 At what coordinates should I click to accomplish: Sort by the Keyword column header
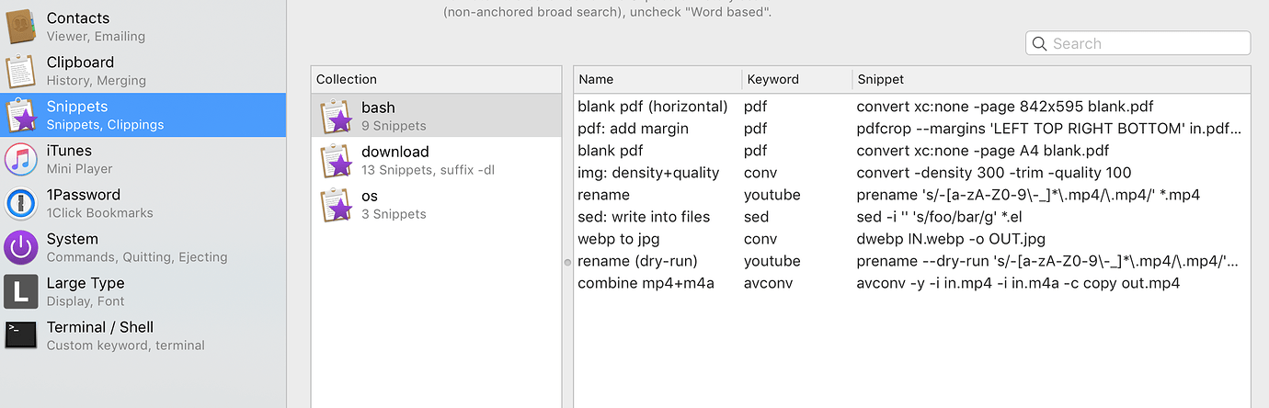796,79
